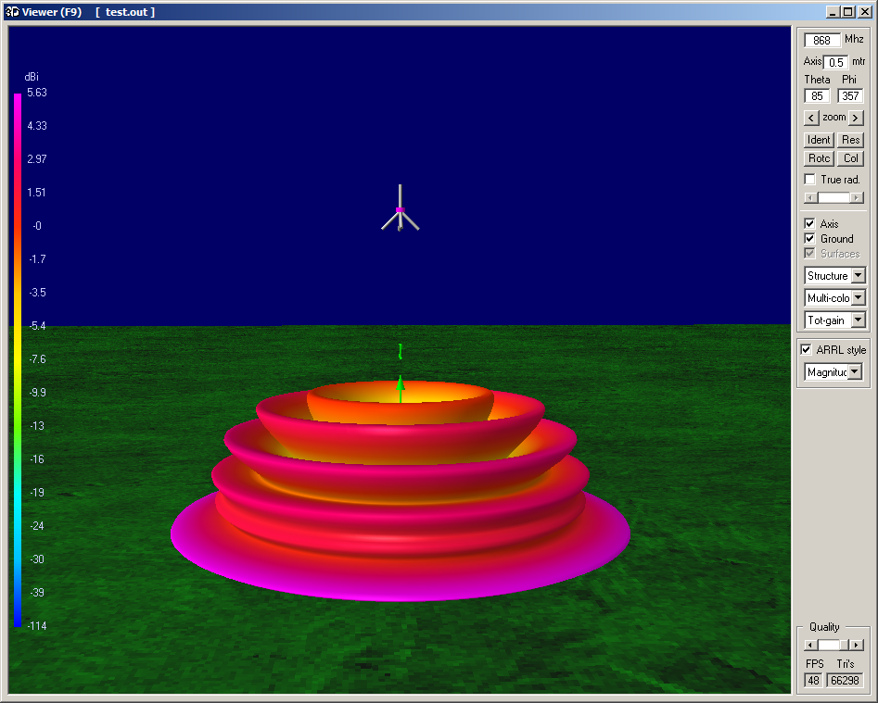Click the Res button
Viewport: 878px width, 703px height.
[850, 140]
